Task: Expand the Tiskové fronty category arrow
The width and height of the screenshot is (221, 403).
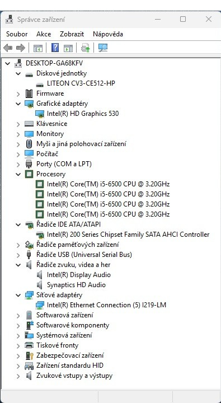Action: pyautogui.click(x=18, y=346)
